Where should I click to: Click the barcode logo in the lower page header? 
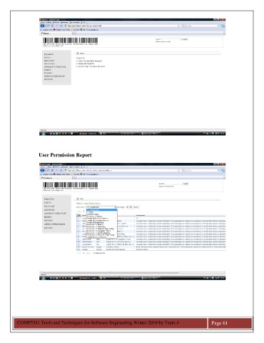point(71,185)
